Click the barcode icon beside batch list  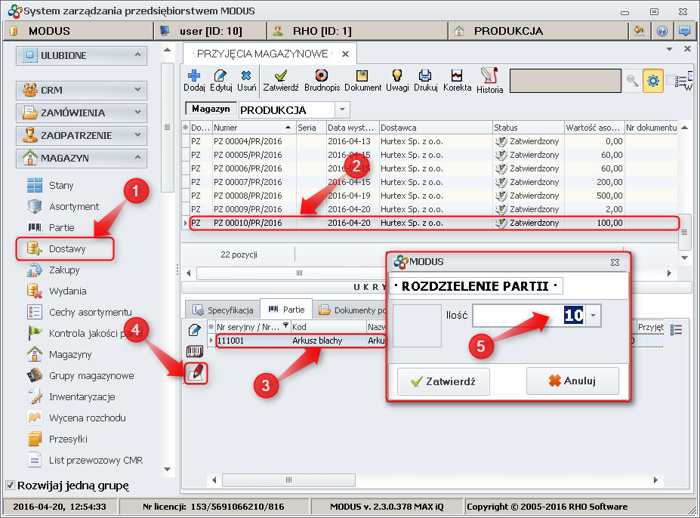(x=195, y=351)
